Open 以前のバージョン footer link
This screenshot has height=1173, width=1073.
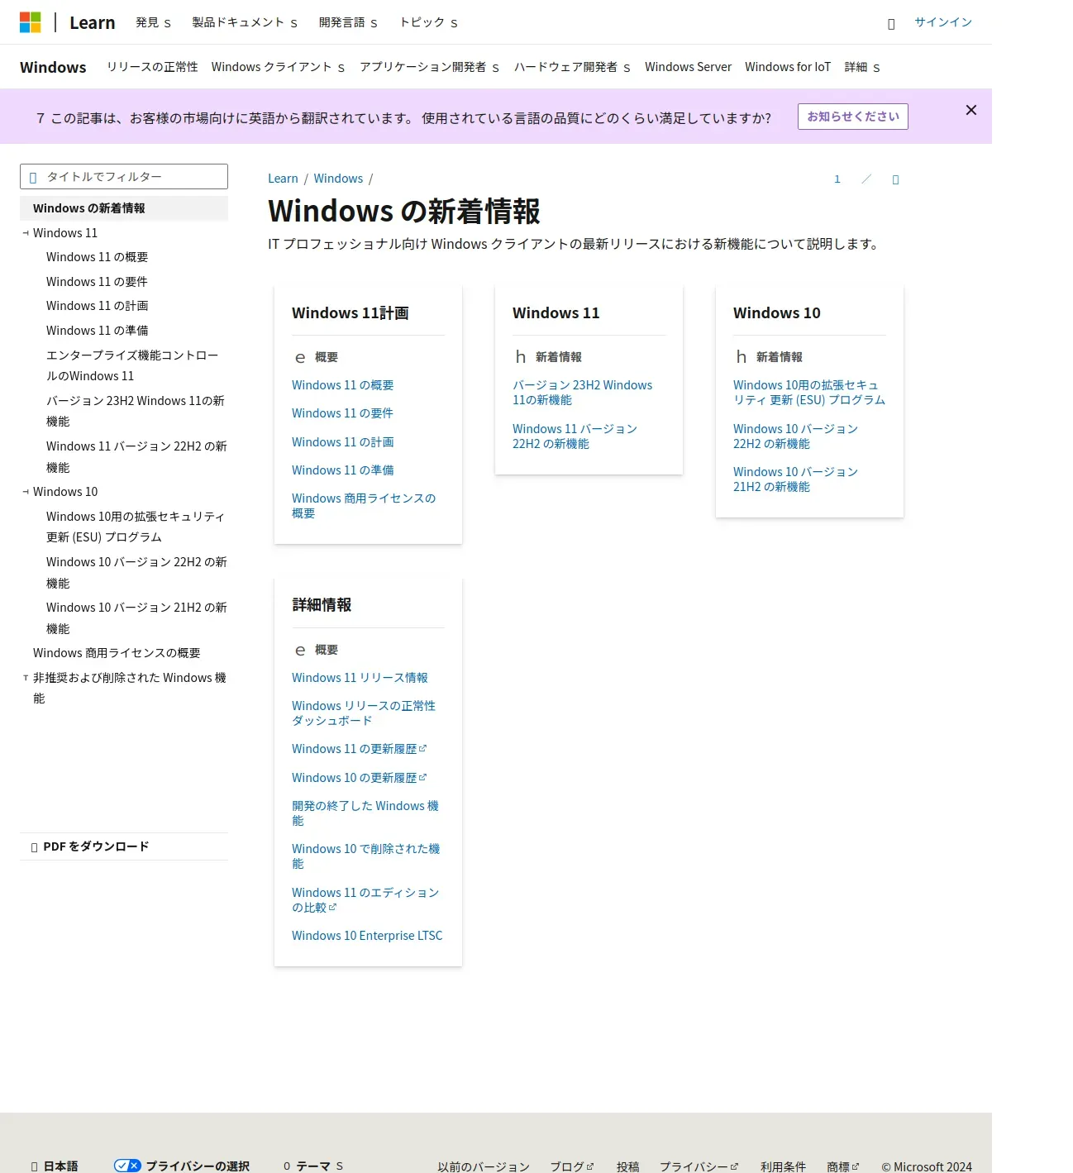tap(484, 1166)
